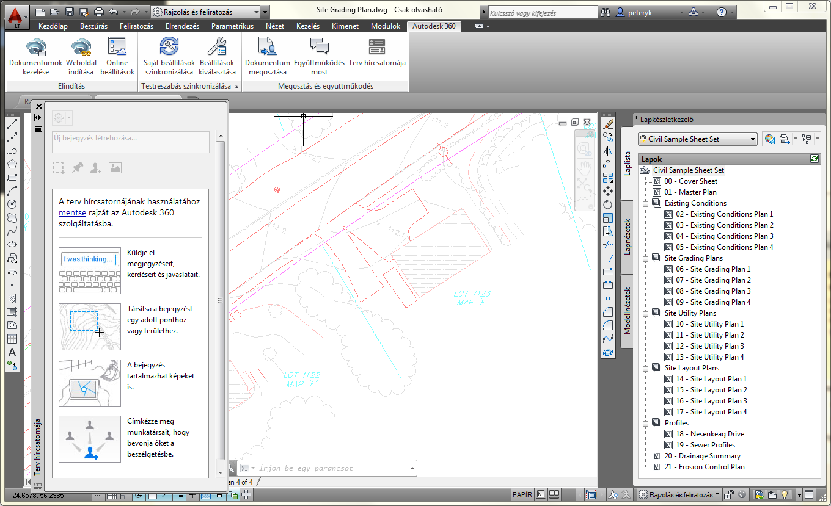Open the Nézet ribbon tab
This screenshot has width=831, height=506.
point(274,26)
